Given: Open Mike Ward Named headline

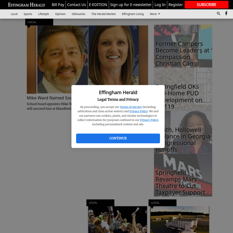Looking at the screenshot, I should [x=49, y=98].
